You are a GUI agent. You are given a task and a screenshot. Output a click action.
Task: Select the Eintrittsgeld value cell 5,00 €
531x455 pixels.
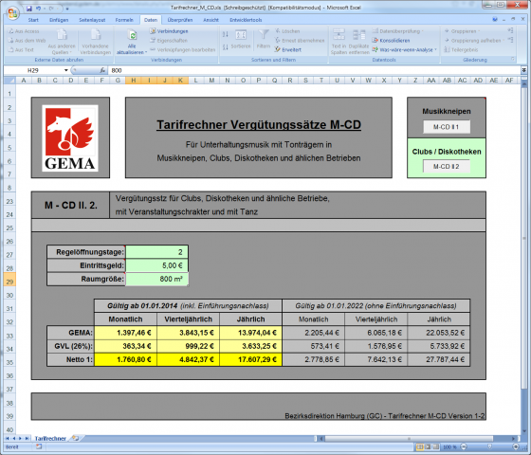pos(156,265)
